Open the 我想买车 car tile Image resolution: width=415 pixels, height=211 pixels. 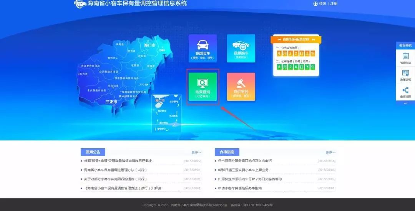(203, 48)
